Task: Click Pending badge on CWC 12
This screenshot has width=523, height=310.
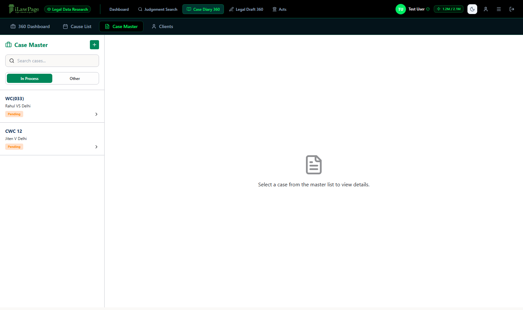Action: [14, 147]
